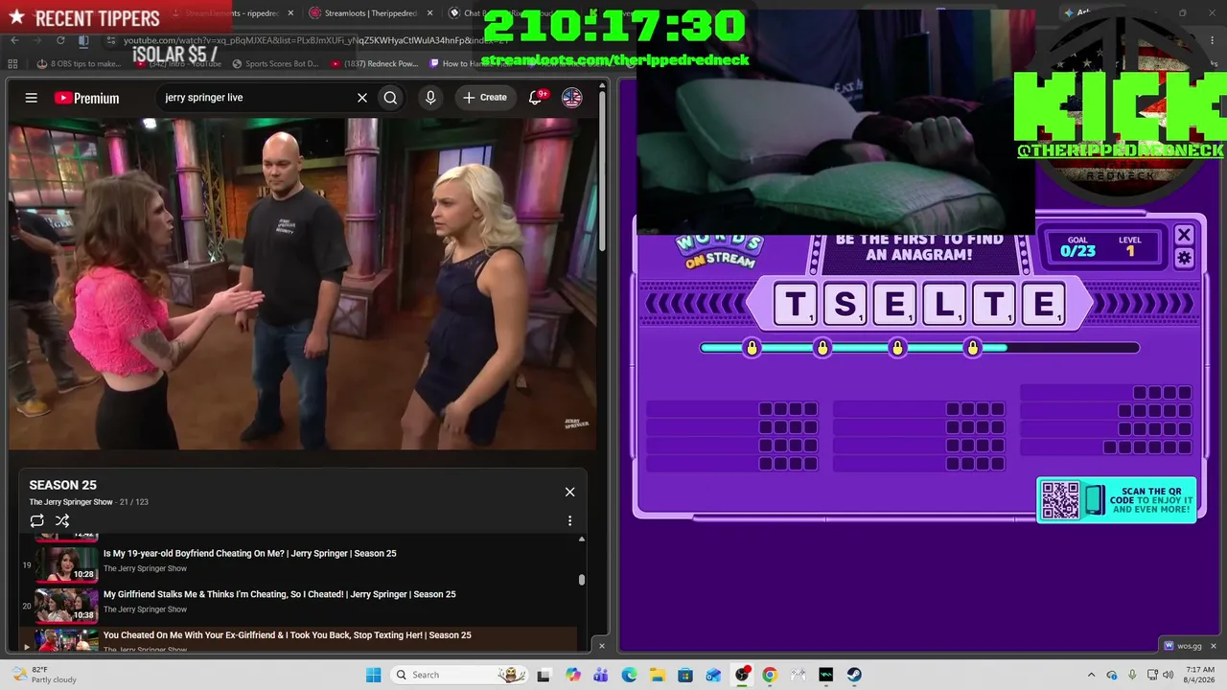This screenshot has width=1227, height=690.
Task: Open the weather widget showing 82°F
Action: pyautogui.click(x=43, y=675)
